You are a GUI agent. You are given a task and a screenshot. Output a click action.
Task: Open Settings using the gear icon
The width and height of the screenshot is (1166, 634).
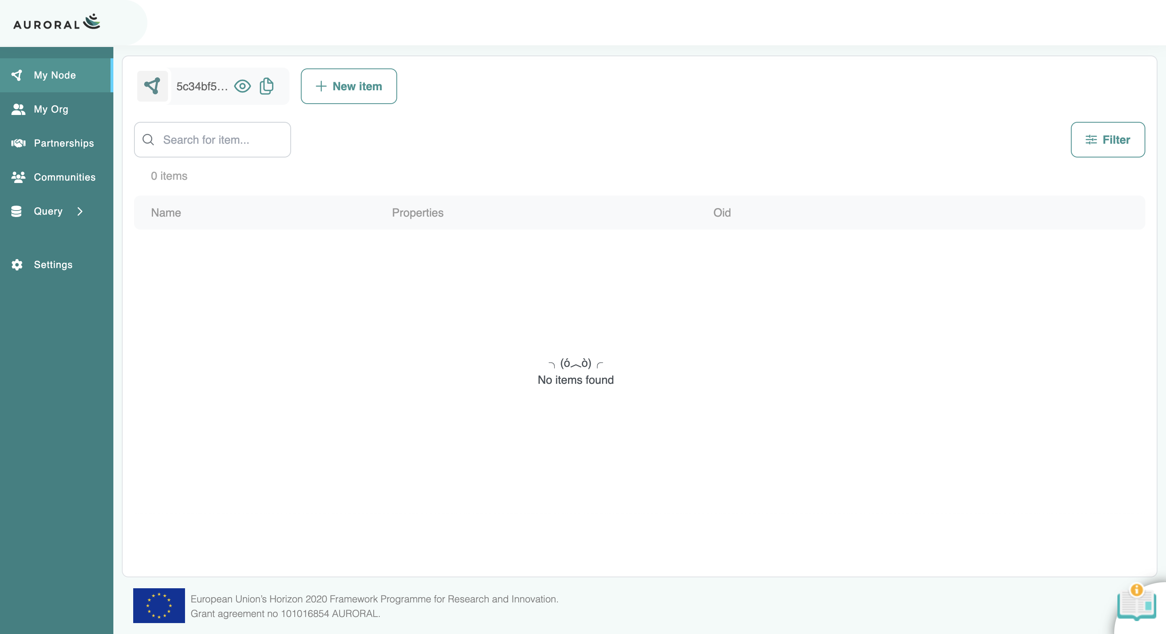click(x=17, y=264)
